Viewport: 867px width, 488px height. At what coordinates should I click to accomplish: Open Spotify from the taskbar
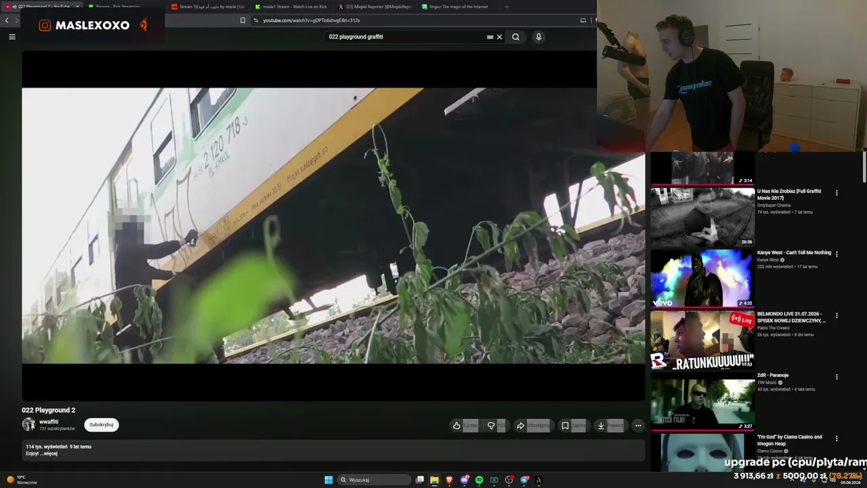point(479,480)
